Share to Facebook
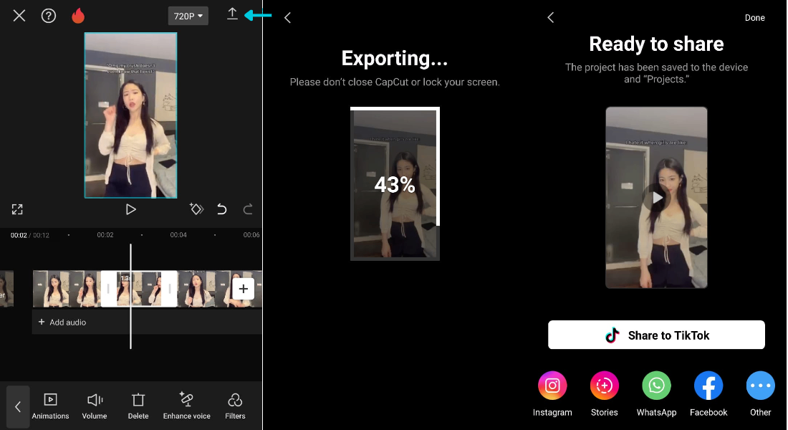 pyautogui.click(x=708, y=394)
